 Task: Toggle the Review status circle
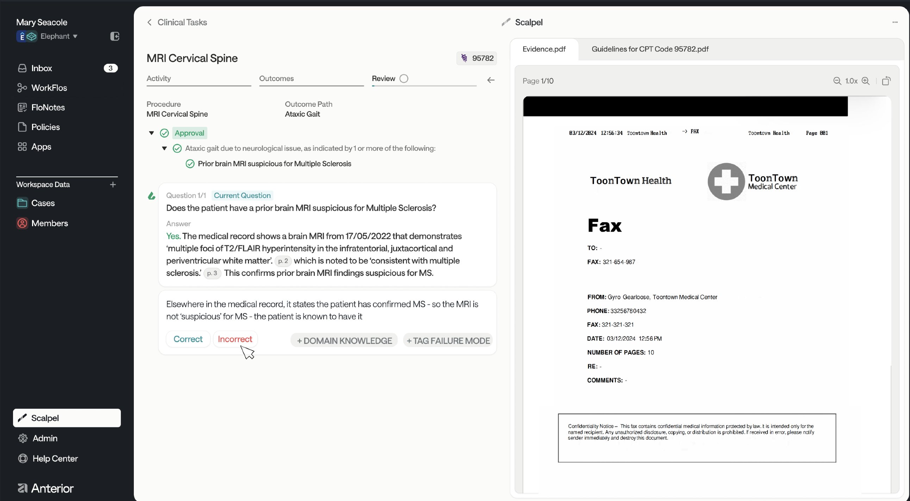[x=404, y=79]
